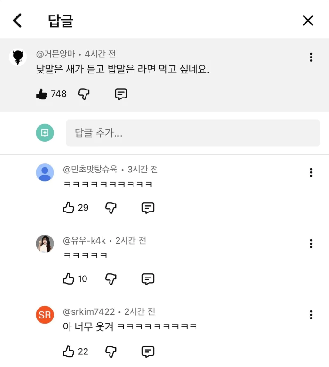This screenshot has height=367, width=329.
Task: Open more options for @민초맛탕슈육 reply
Action: click(311, 172)
